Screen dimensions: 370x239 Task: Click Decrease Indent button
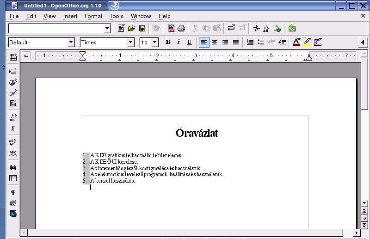pyautogui.click(x=271, y=42)
